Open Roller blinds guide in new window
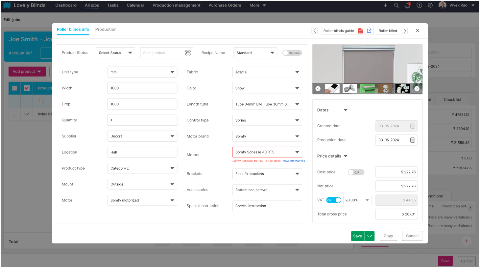This screenshot has width=480, height=268. click(x=369, y=31)
